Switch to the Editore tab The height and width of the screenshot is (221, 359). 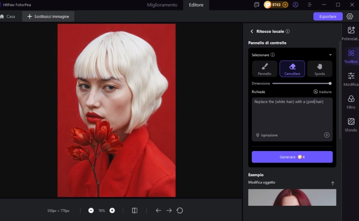[196, 5]
